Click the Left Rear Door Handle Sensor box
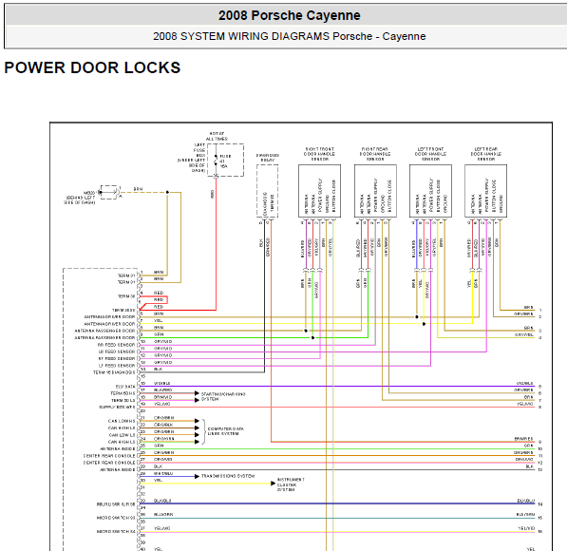Viewport: 567px width, 551px height. pyautogui.click(x=485, y=191)
